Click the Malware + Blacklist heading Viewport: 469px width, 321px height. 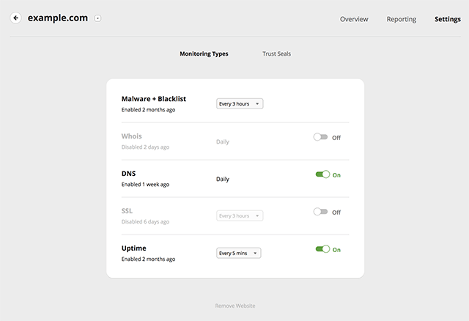click(154, 99)
